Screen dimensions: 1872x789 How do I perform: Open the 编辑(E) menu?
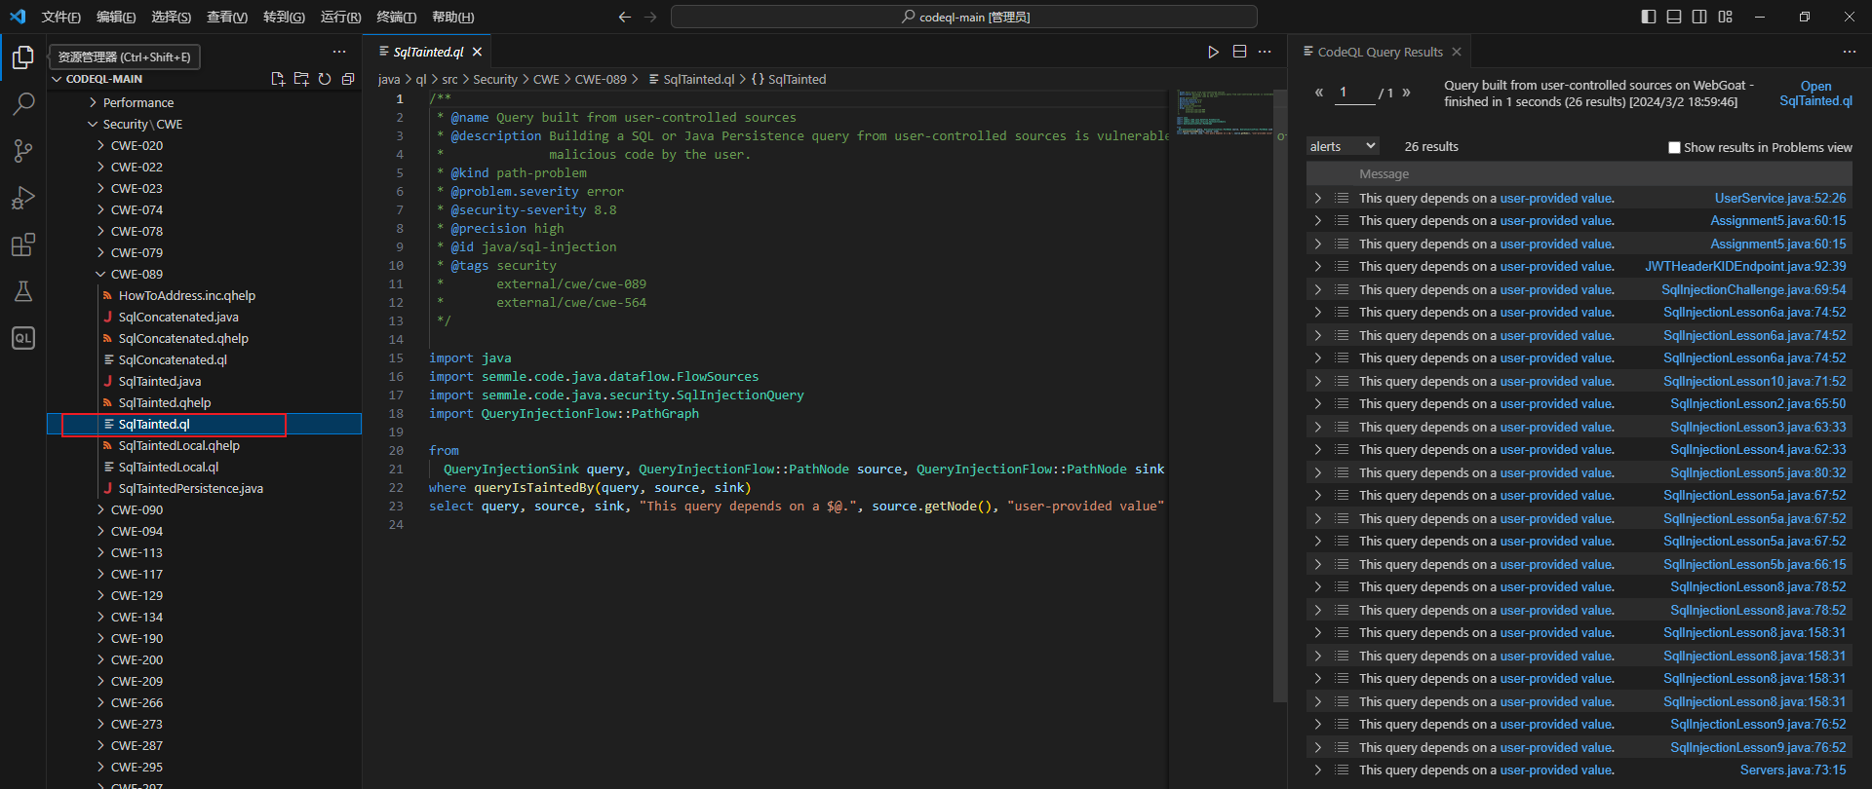(x=116, y=17)
